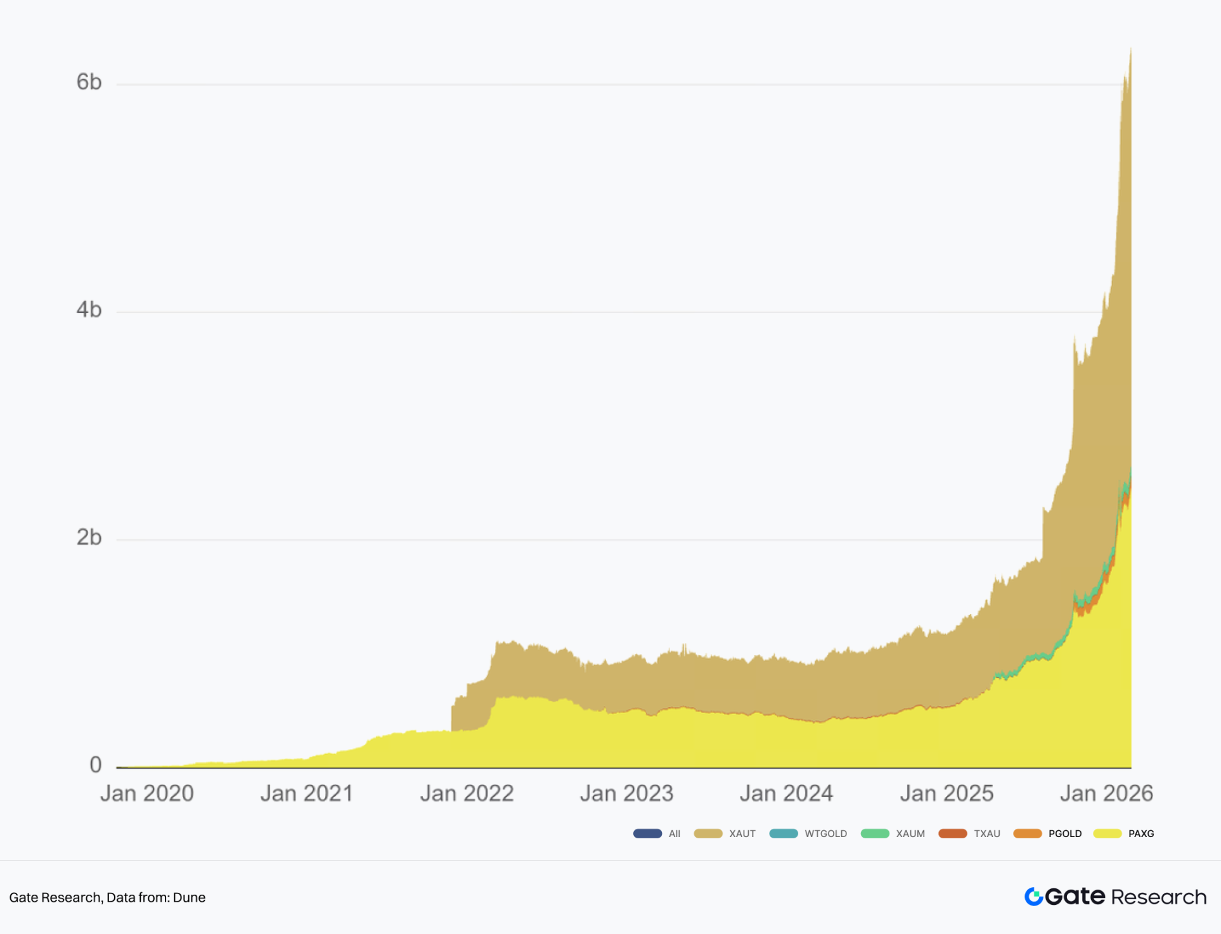Image resolution: width=1221 pixels, height=934 pixels.
Task: Toggle the TXAU series legend label
Action: pos(986,833)
